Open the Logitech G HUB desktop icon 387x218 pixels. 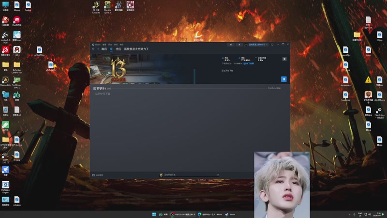click(5, 37)
